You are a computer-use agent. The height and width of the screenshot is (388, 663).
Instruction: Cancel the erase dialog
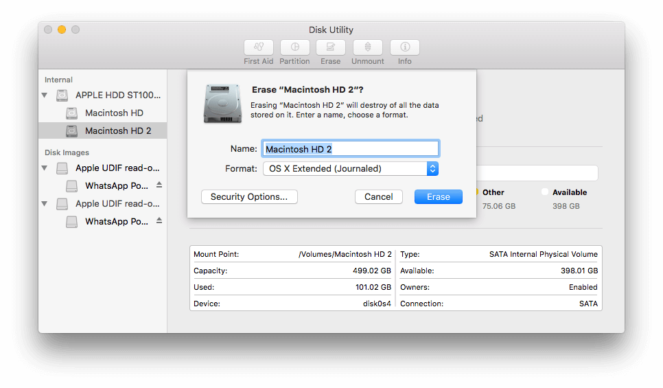coord(378,196)
